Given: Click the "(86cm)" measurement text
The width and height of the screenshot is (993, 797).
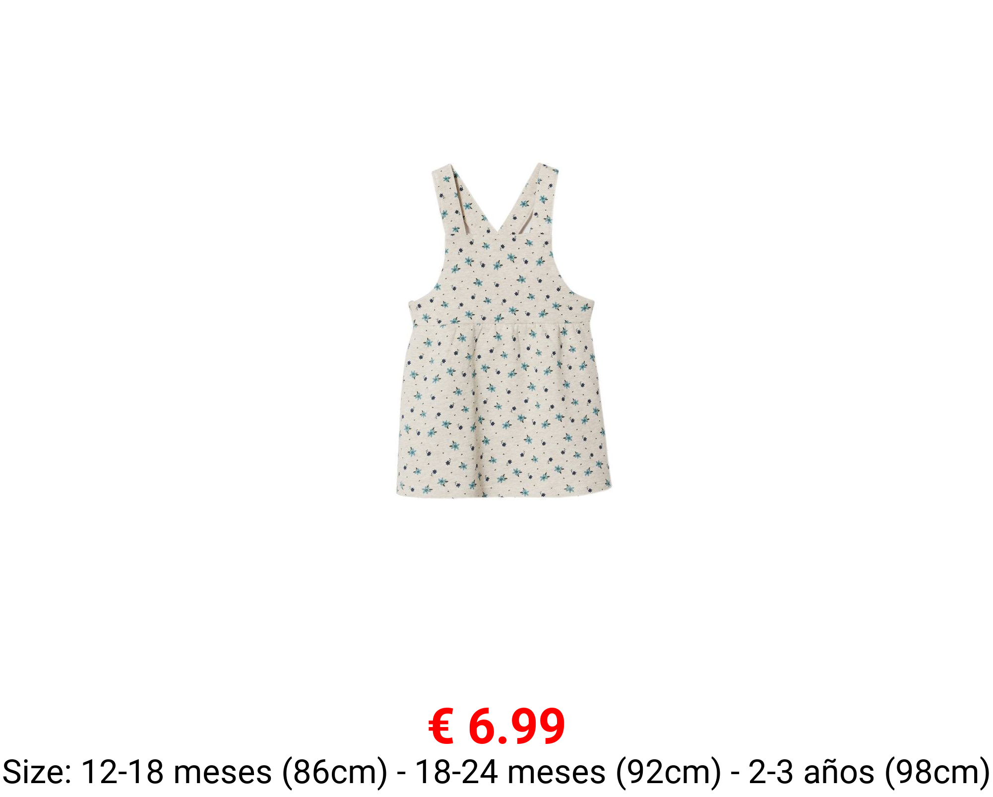Looking at the screenshot, I should (x=334, y=773).
